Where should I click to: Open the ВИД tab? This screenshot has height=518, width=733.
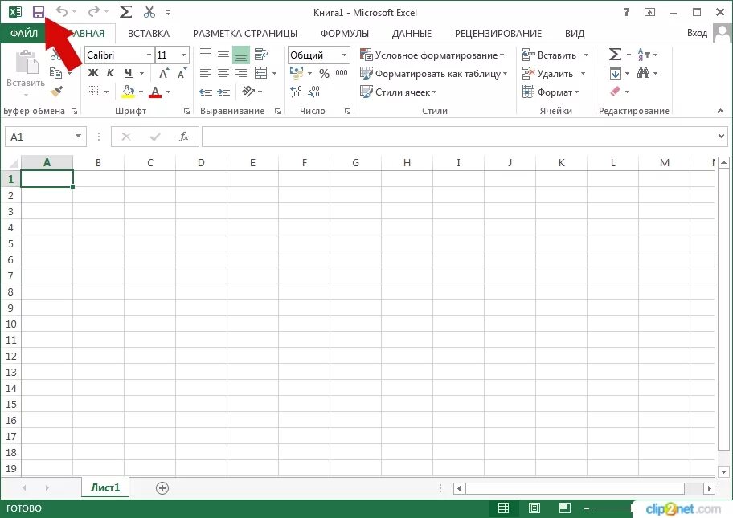[575, 33]
